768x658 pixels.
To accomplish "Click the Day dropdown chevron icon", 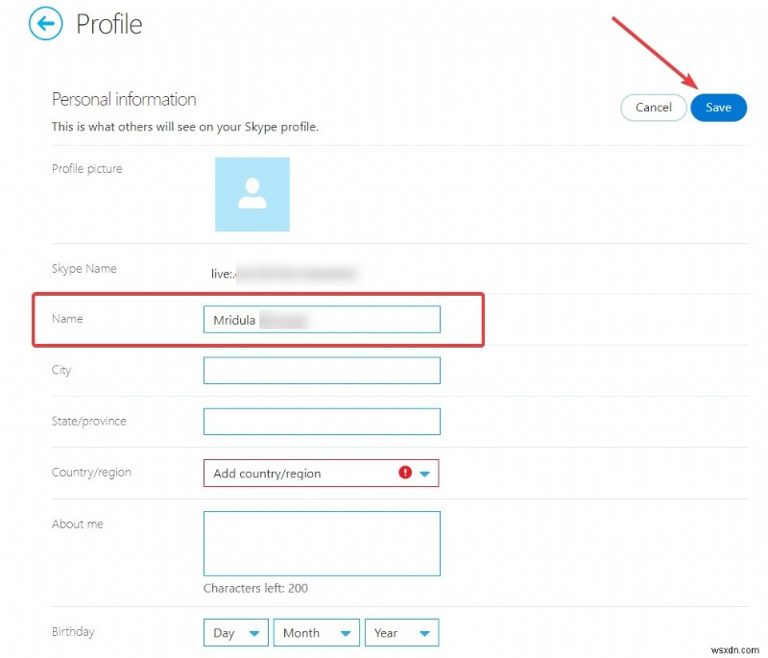I will 253,632.
